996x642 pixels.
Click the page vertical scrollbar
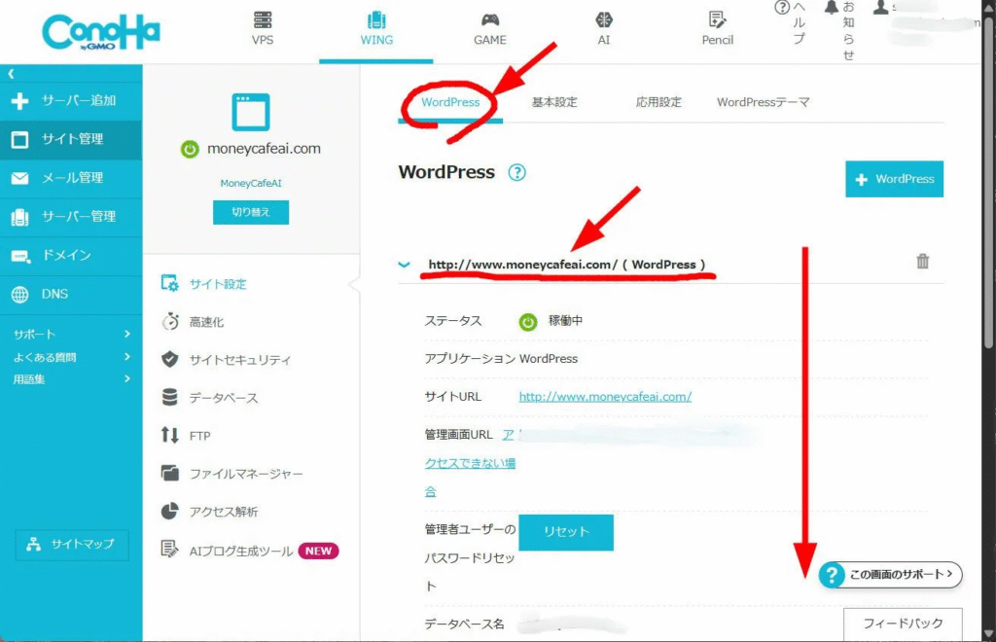pos(988,184)
